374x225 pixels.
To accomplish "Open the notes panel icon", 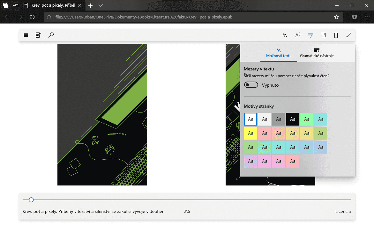I will click(x=38, y=35).
